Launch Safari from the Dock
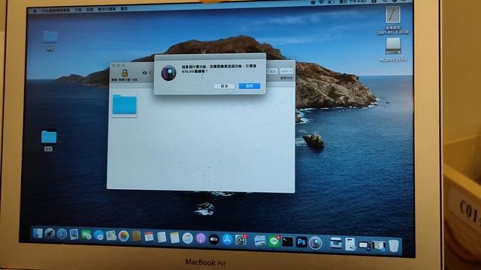Screen dimensions: 481x270 tap(62, 234)
